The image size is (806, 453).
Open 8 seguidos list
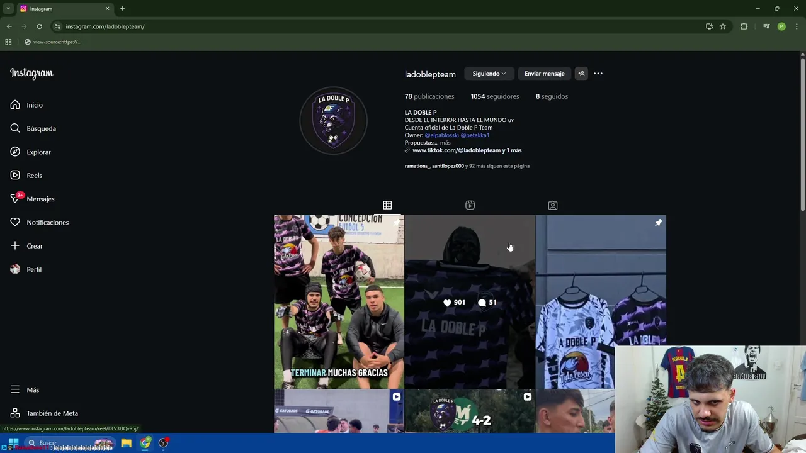pos(552,96)
